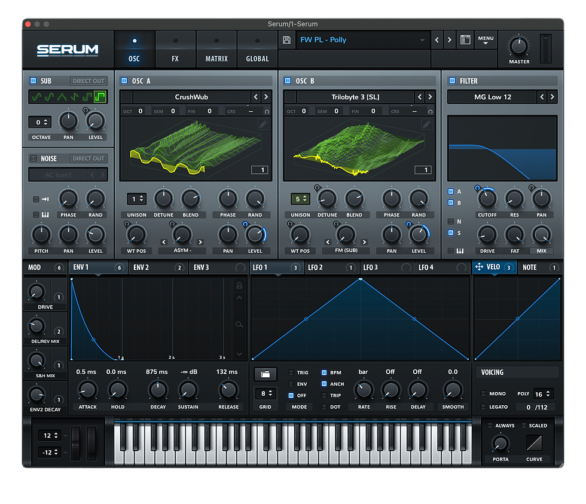Select next filter type arrow
586x504 pixels.
pyautogui.click(x=553, y=97)
